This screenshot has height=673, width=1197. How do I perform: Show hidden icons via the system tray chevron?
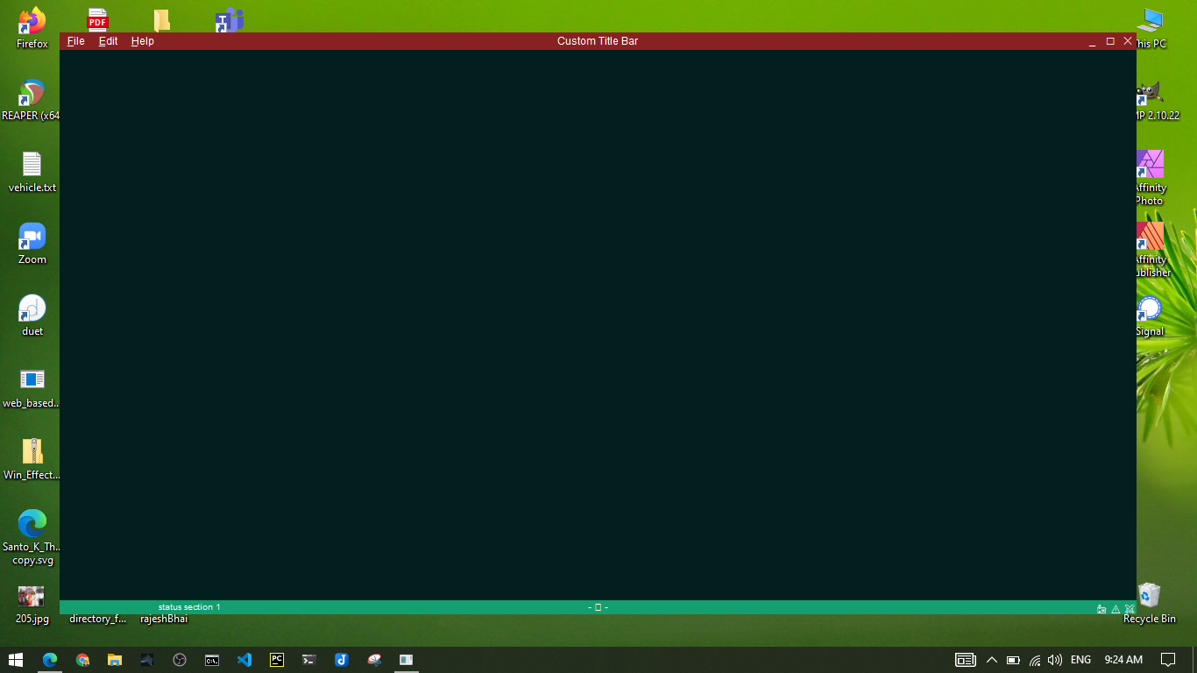click(991, 660)
